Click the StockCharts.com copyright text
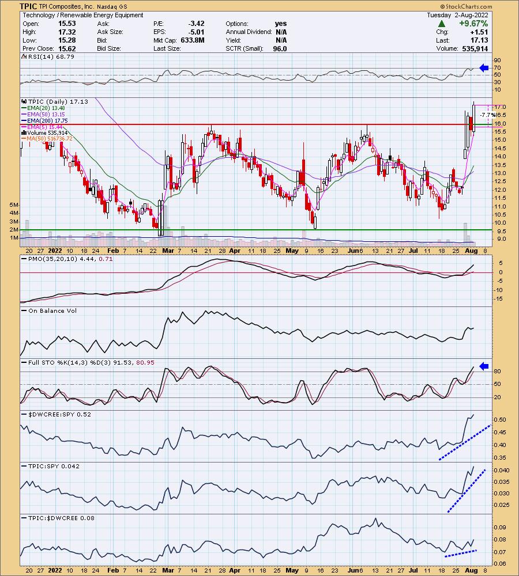 (466, 6)
